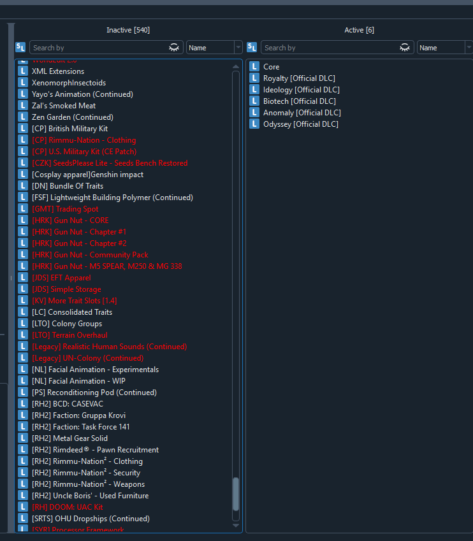The width and height of the screenshot is (473, 541).
Task: Click the L icon beside [JDS] Simple Storage
Action: click(x=23, y=289)
